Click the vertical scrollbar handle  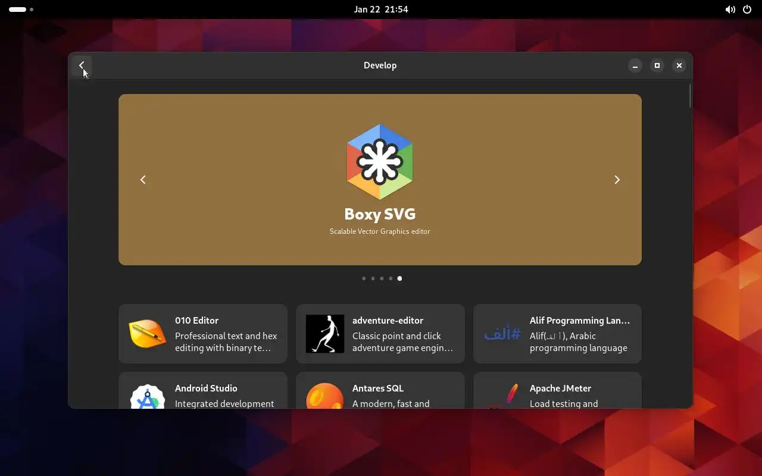click(690, 96)
